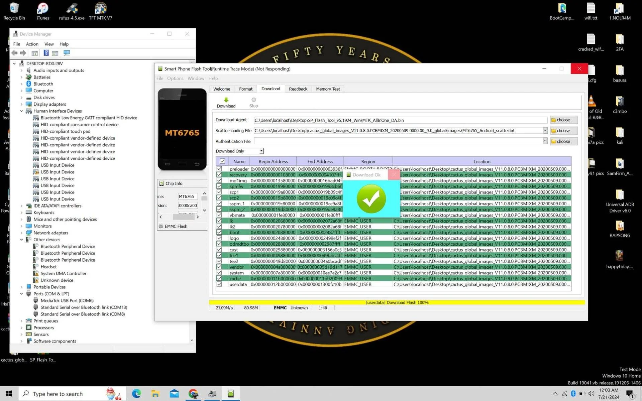642x401 pixels.
Task: Expand the Network adapters node
Action: tap(21, 233)
